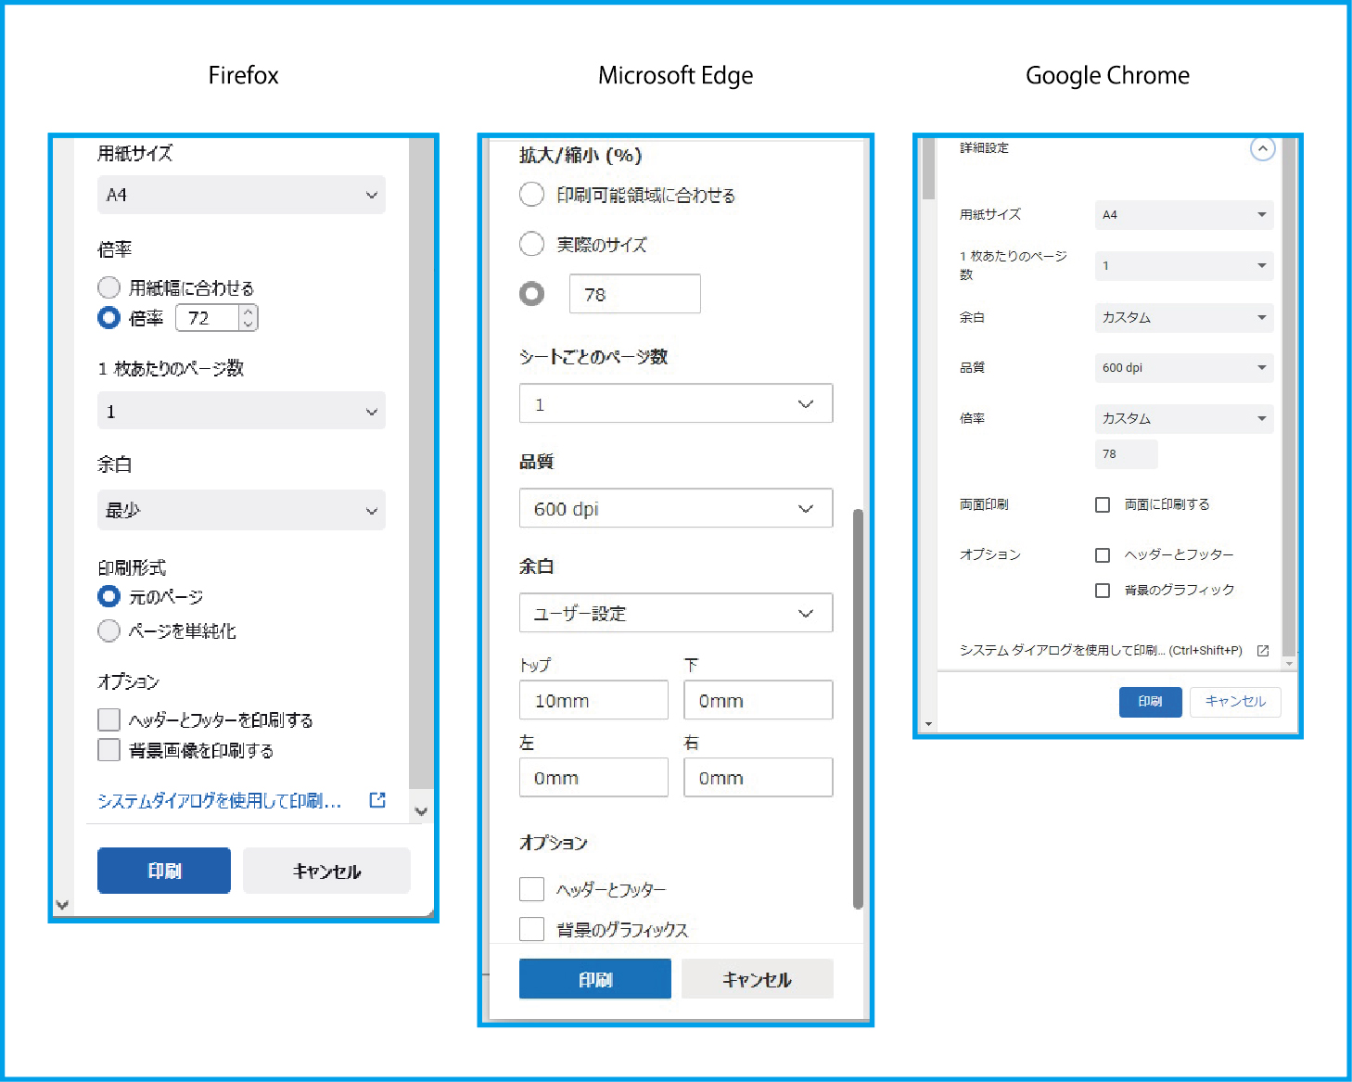Image resolution: width=1352 pixels, height=1082 pixels.
Task: Open Firefox システムダイアログを使用して印刷 link
Action: 220,801
